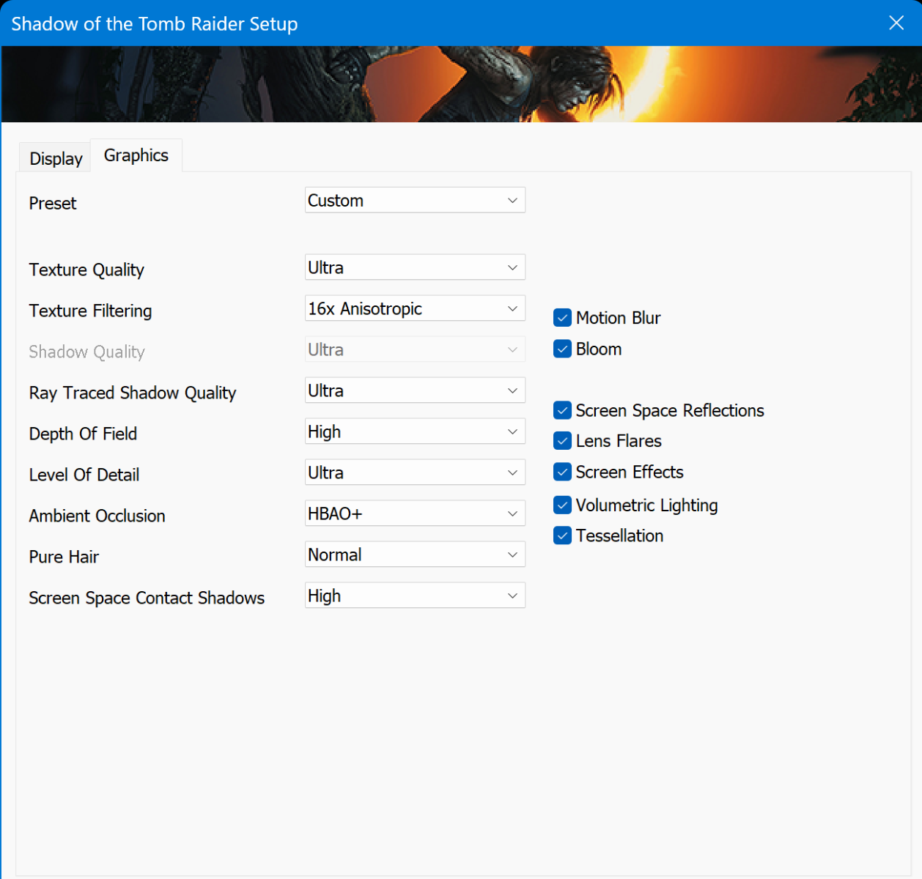Screen dimensions: 922x879
Task: Select the Graphics tab
Action: (x=136, y=155)
